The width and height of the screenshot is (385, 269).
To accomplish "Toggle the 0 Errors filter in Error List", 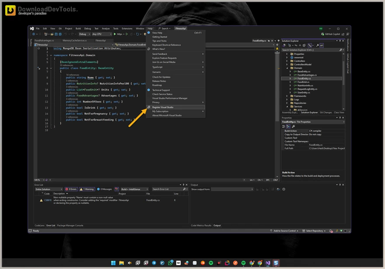I will (71, 189).
